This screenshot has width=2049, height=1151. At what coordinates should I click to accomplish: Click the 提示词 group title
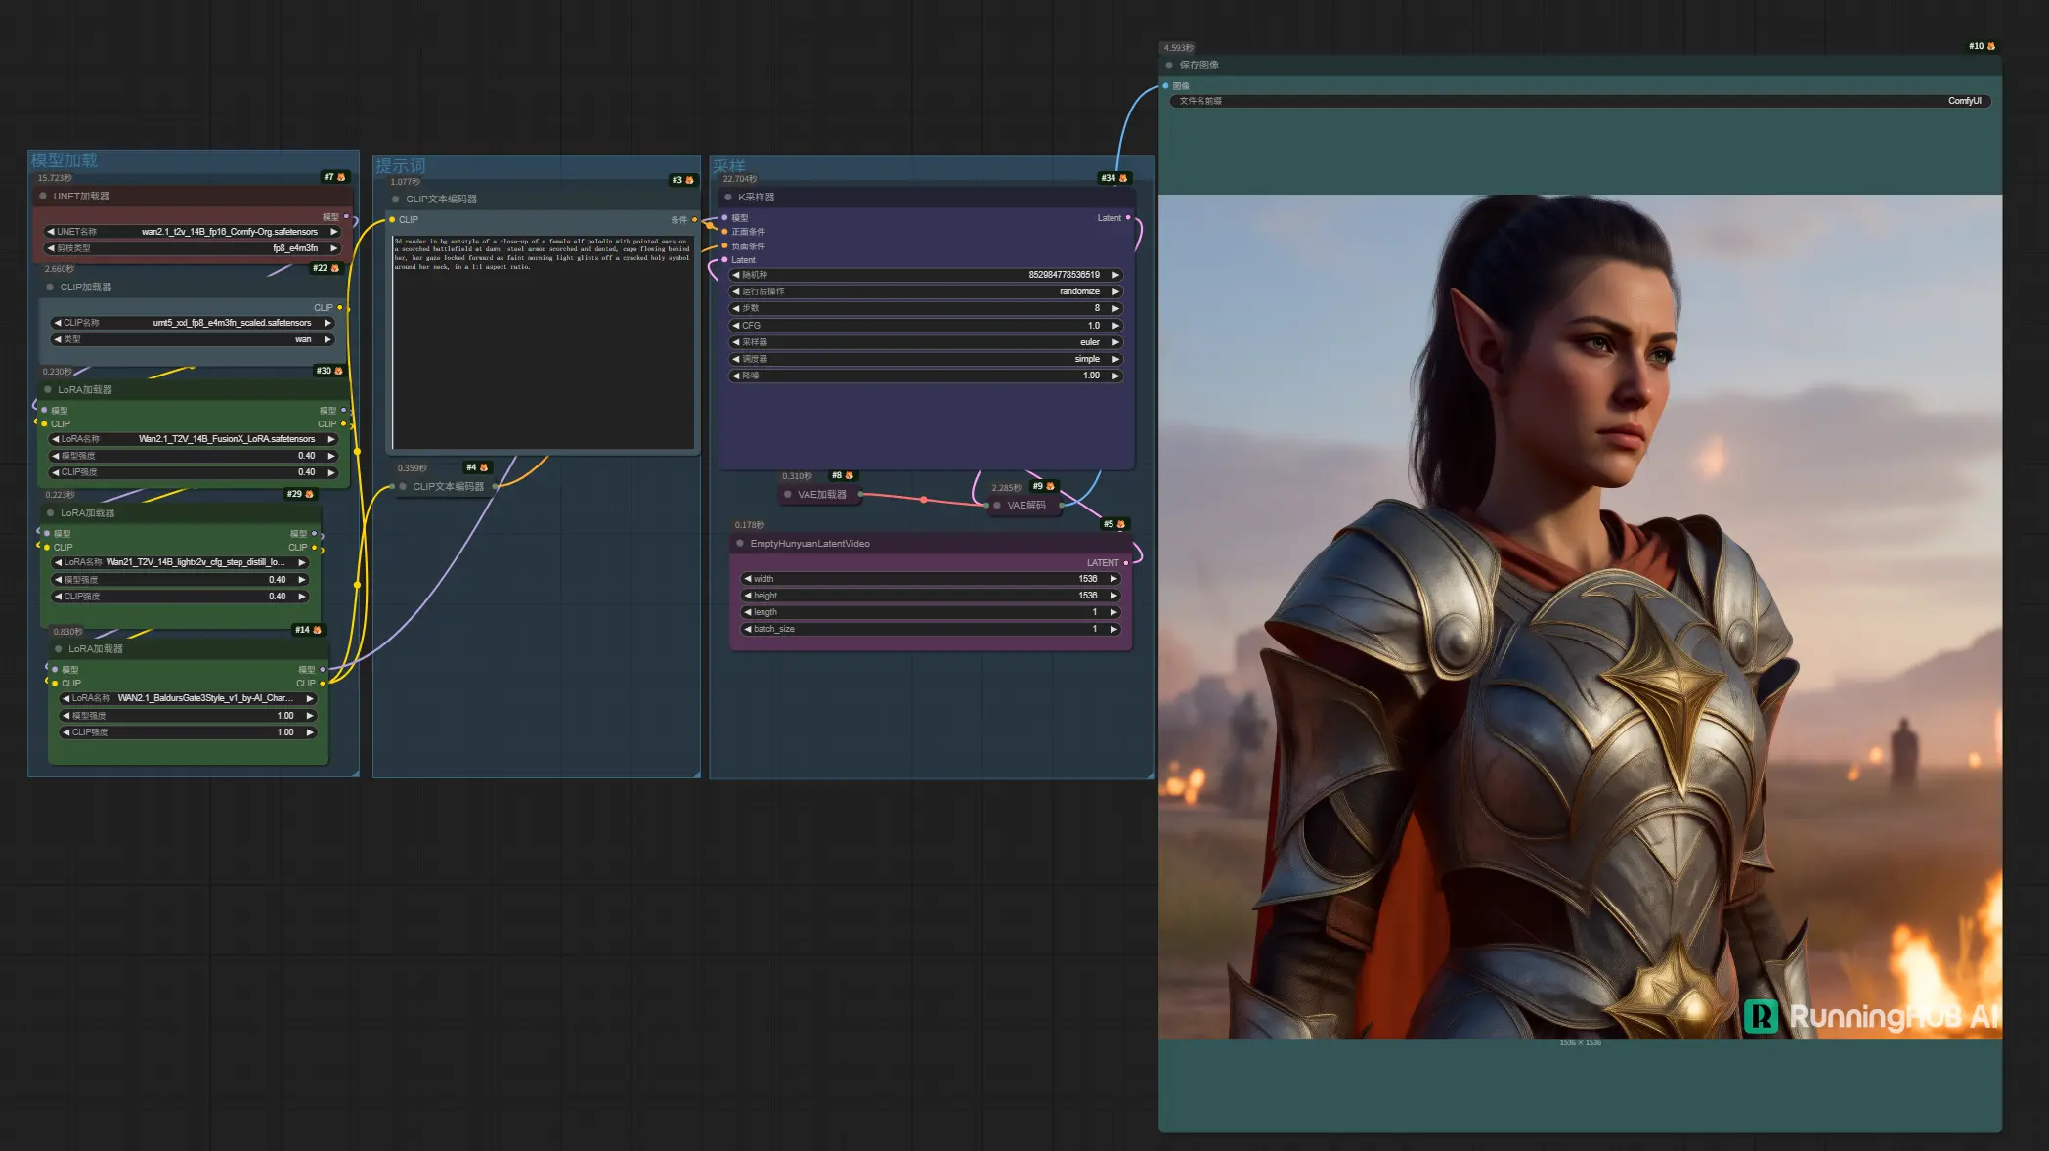point(400,166)
